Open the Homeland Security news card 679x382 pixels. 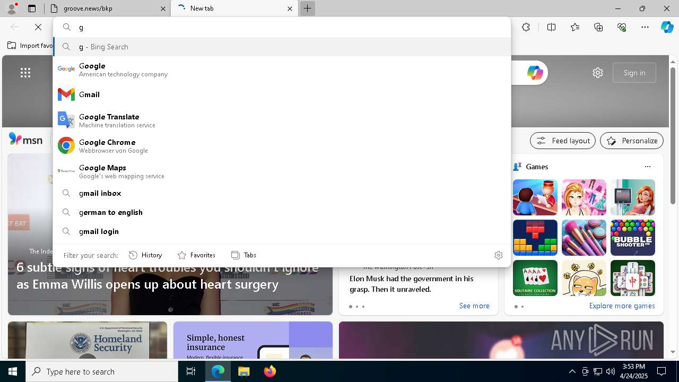[x=88, y=340]
